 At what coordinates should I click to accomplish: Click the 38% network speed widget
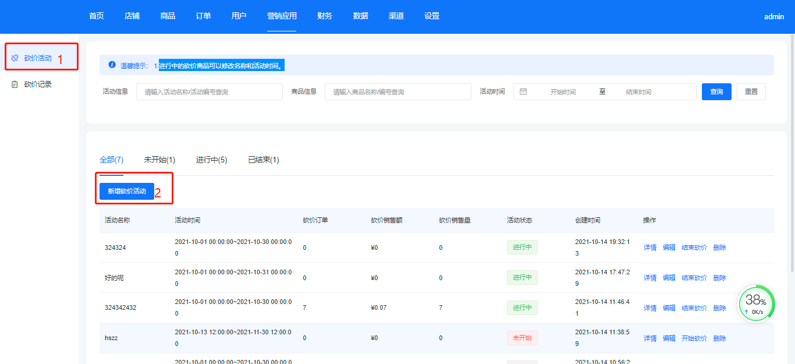[x=756, y=304]
